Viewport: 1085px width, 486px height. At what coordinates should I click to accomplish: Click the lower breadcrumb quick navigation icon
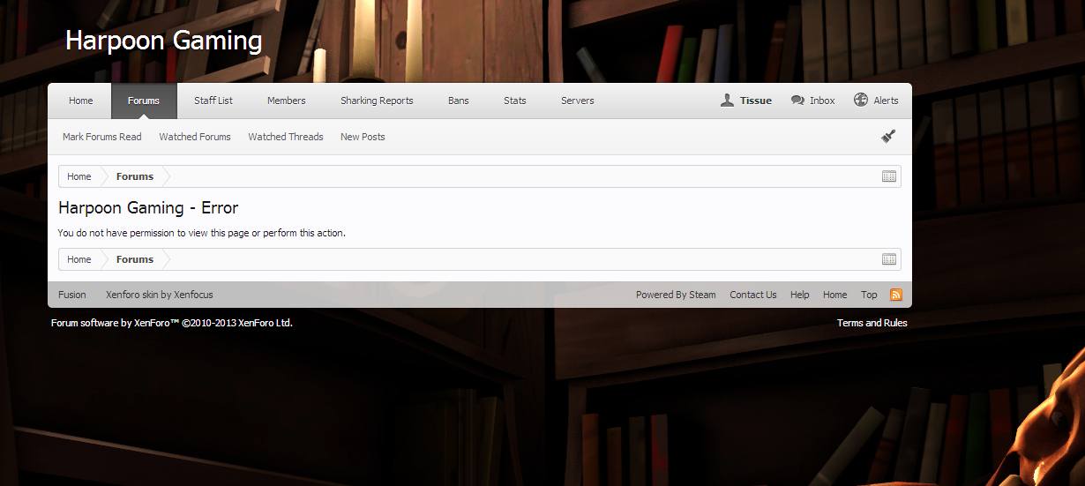pyautogui.click(x=888, y=259)
